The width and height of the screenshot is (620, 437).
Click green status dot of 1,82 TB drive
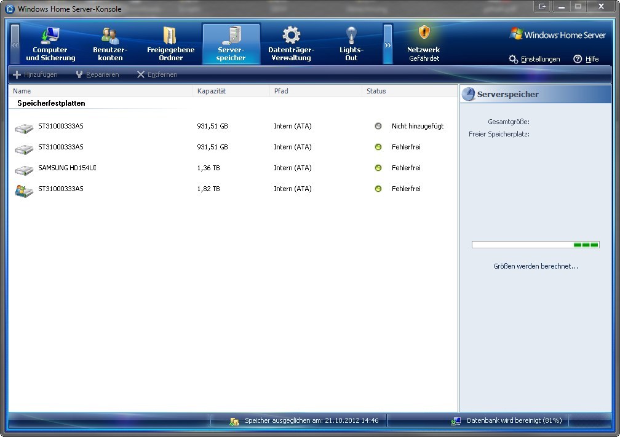pyautogui.click(x=378, y=189)
